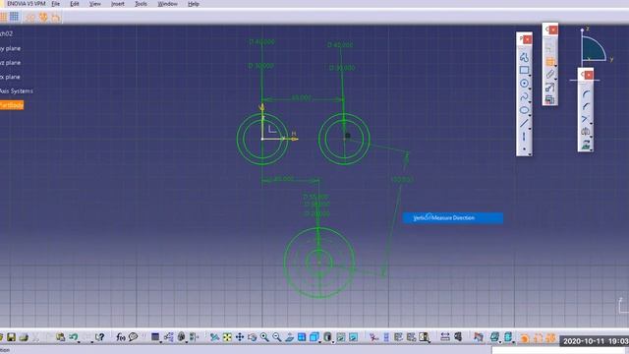Click the What's This help icon
The width and height of the screenshot is (629, 354).
(x=99, y=337)
